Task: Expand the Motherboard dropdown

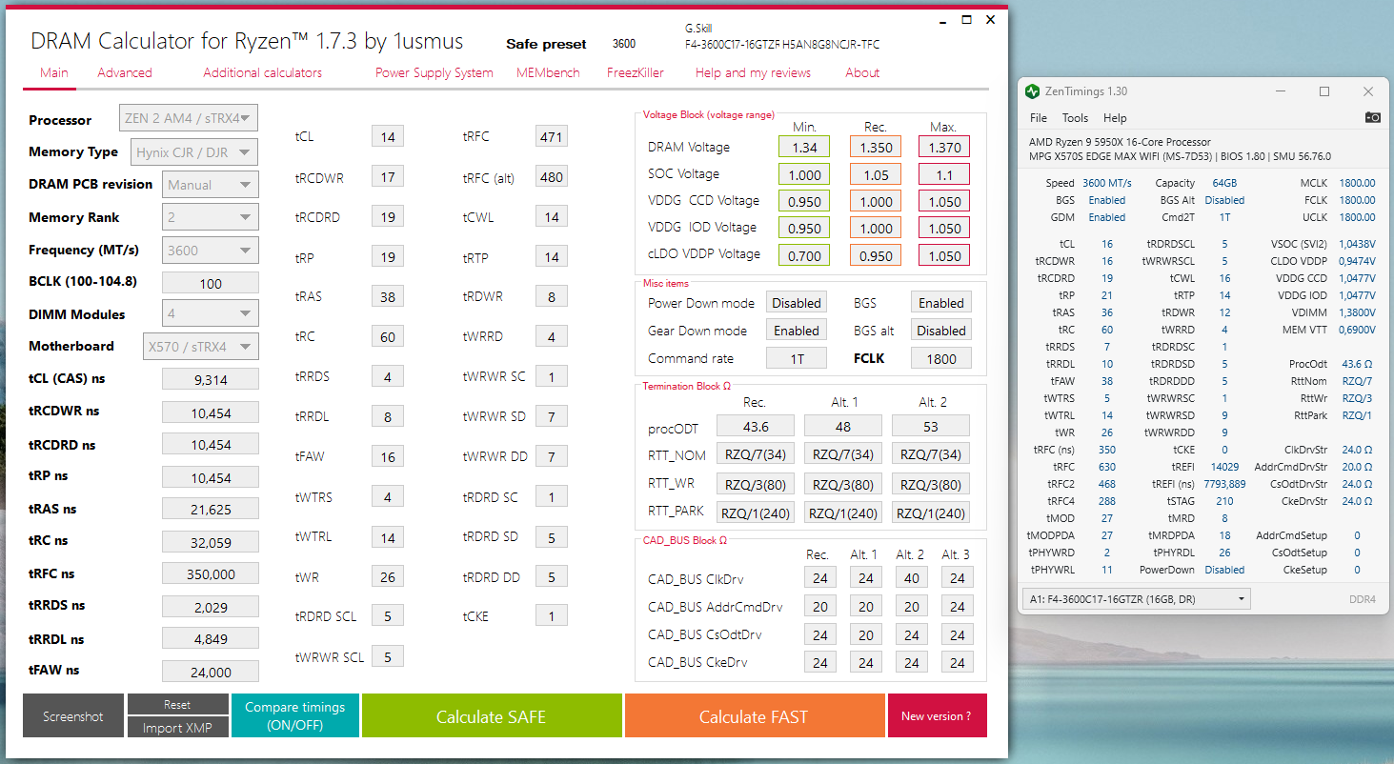Action: [x=201, y=346]
